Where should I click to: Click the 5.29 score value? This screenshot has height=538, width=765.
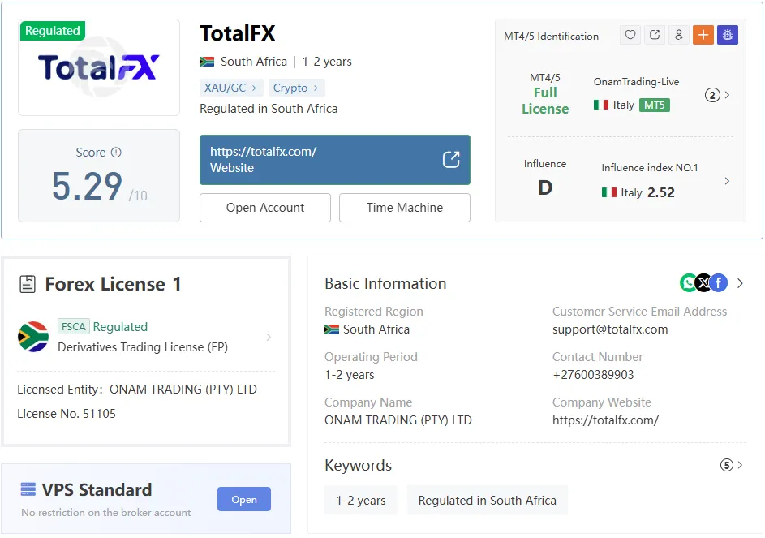coord(87,186)
